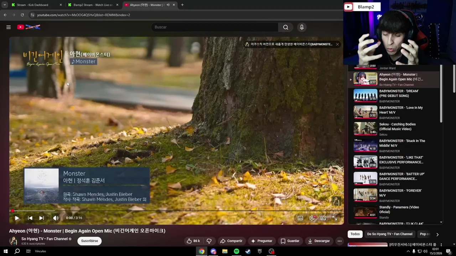Click the search magnifier button
The image size is (456, 256).
[x=286, y=27]
